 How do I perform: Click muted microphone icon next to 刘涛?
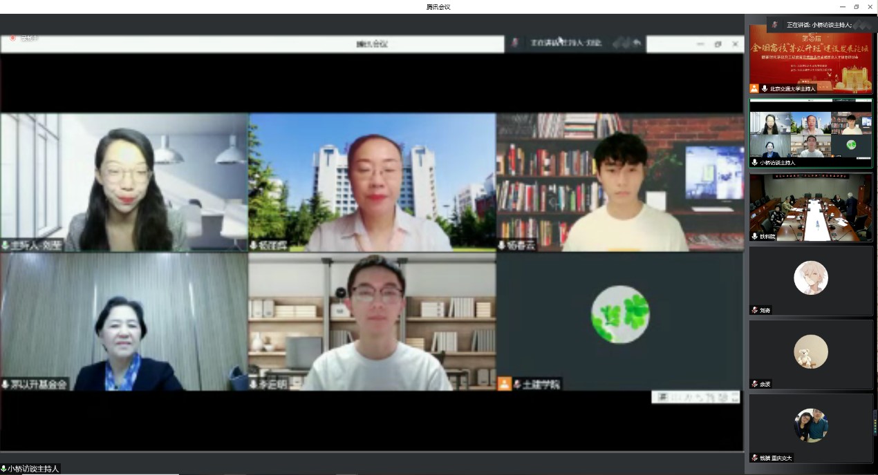pyautogui.click(x=754, y=310)
